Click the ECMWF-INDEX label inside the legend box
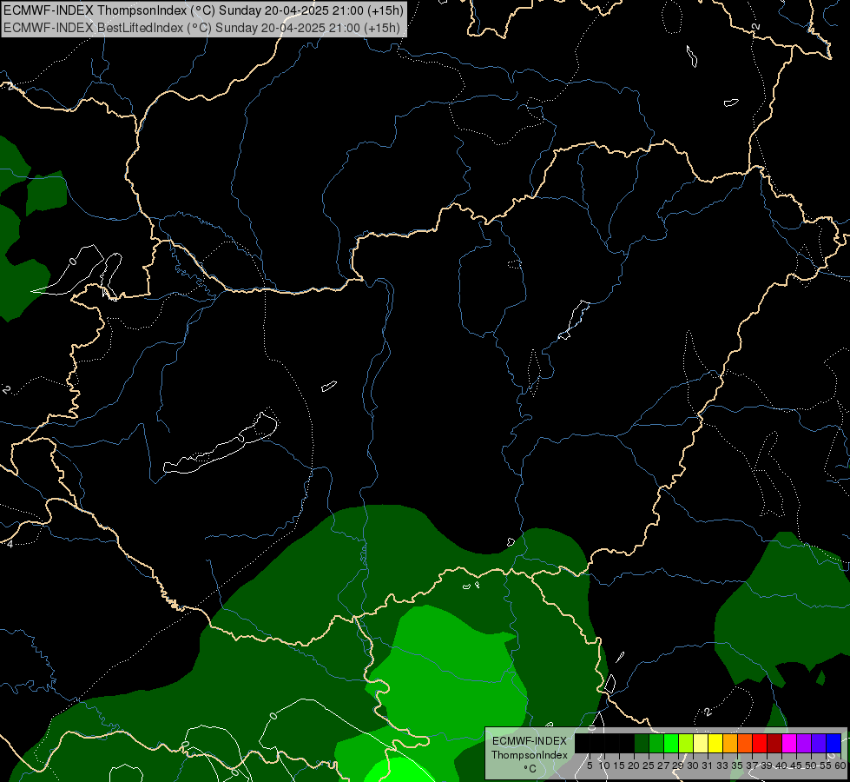 (530, 741)
